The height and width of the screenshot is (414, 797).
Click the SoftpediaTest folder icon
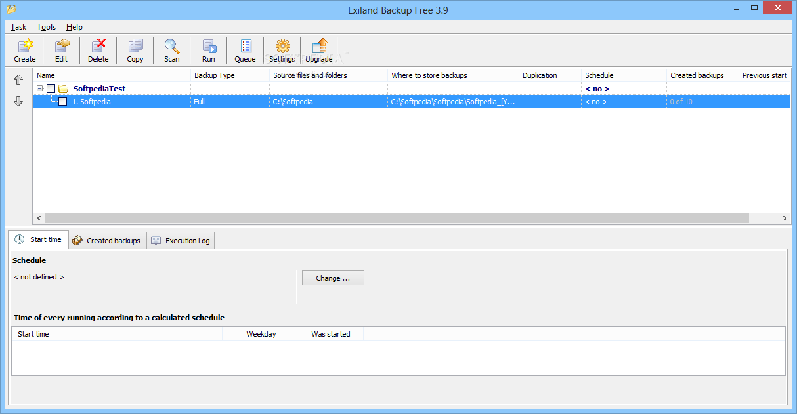(64, 89)
